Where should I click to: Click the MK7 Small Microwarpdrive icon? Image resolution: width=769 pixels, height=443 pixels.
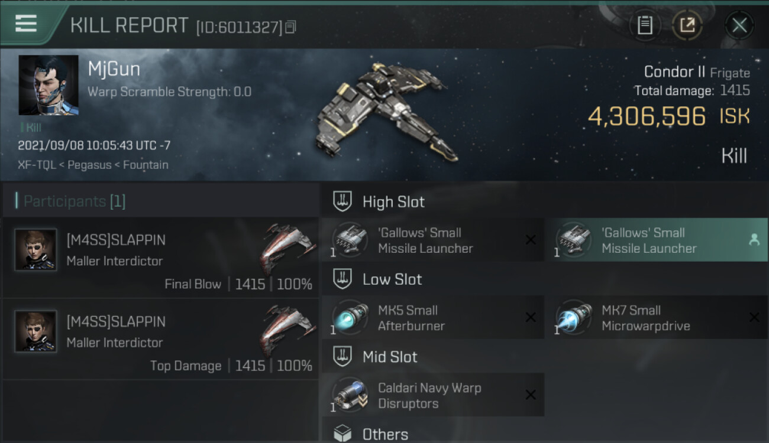point(573,317)
